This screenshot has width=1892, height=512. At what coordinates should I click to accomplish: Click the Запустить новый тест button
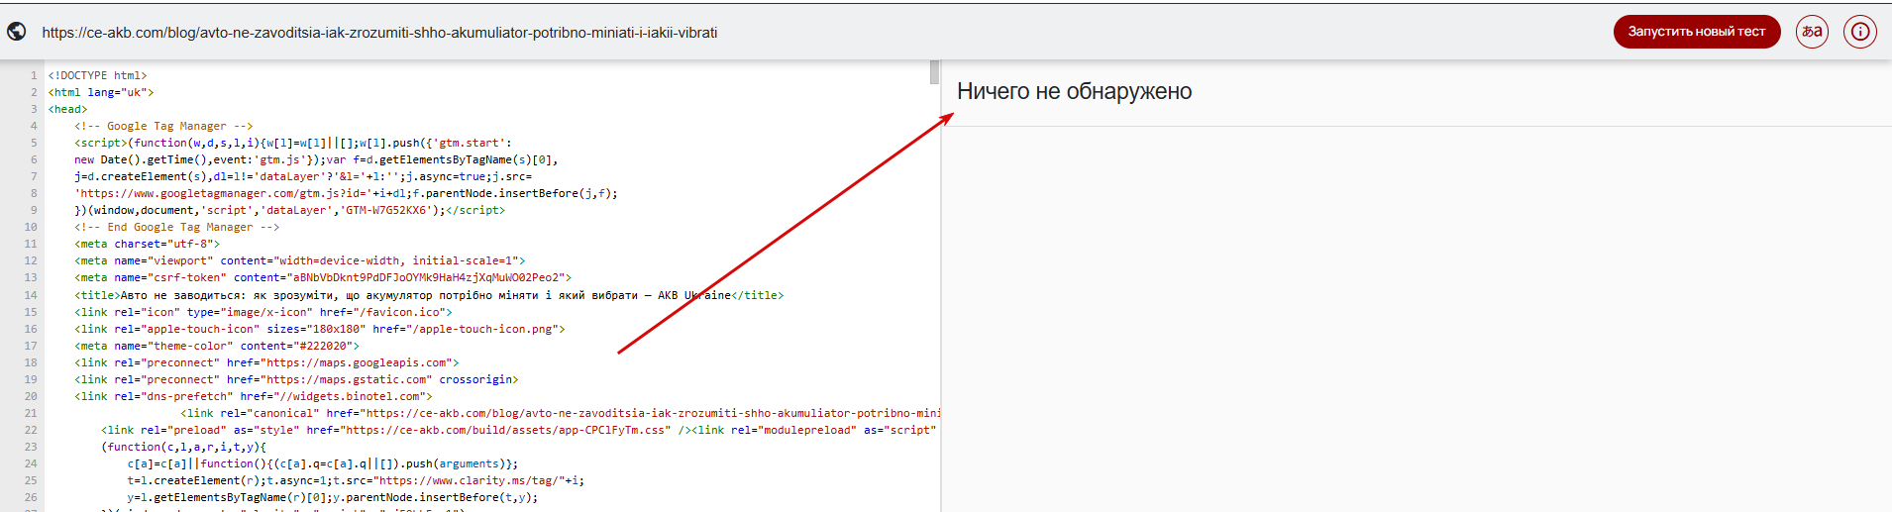(x=1697, y=32)
